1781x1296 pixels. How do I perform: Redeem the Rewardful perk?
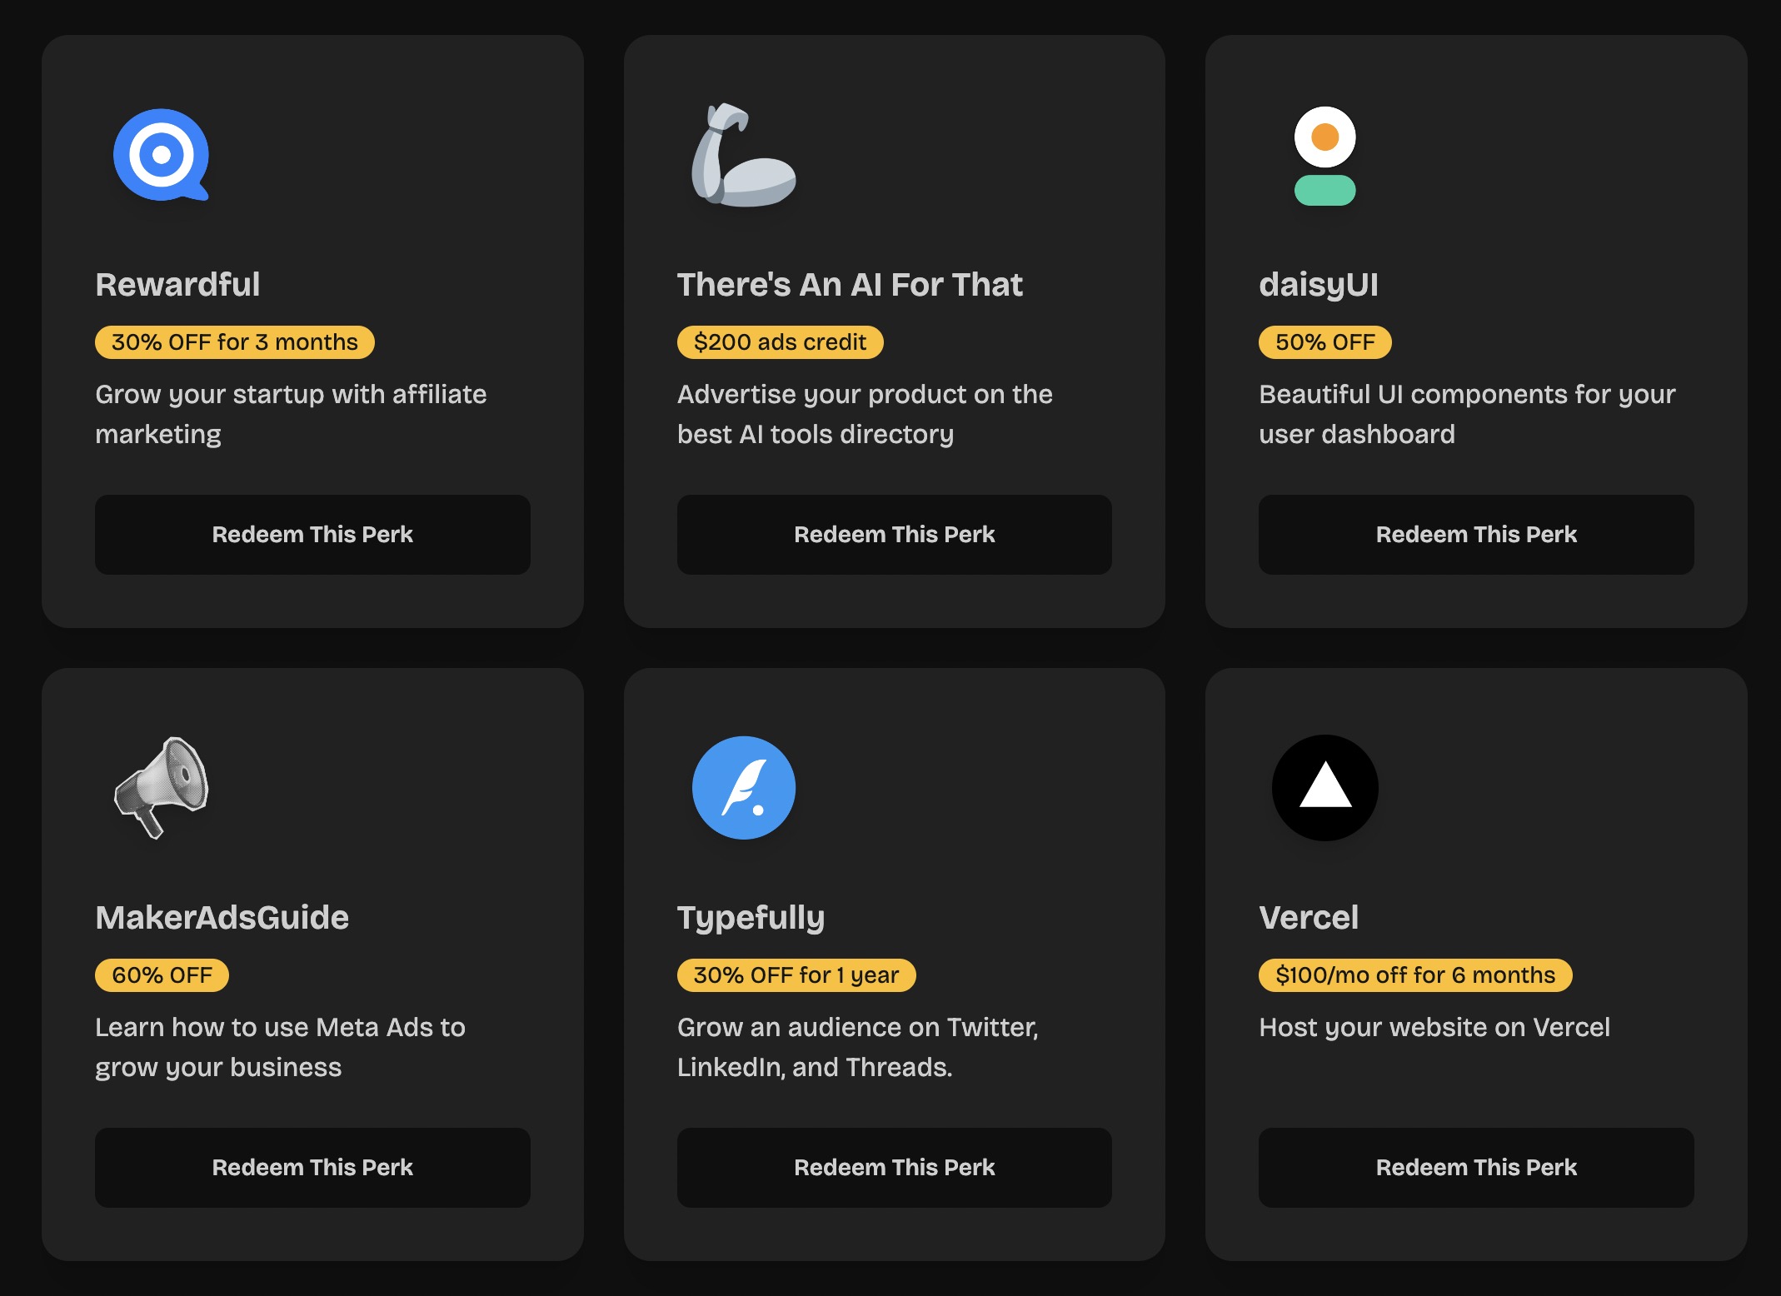click(312, 535)
